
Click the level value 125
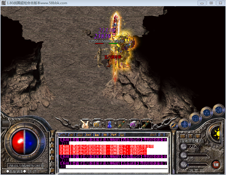pyautogui.click(x=192, y=146)
